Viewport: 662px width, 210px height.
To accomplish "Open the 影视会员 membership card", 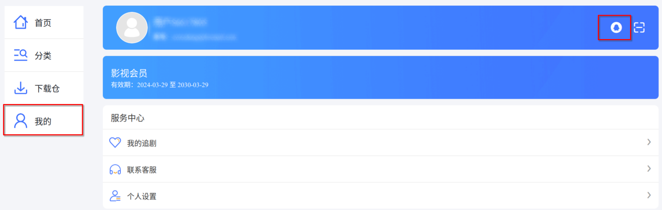I will coord(381,78).
